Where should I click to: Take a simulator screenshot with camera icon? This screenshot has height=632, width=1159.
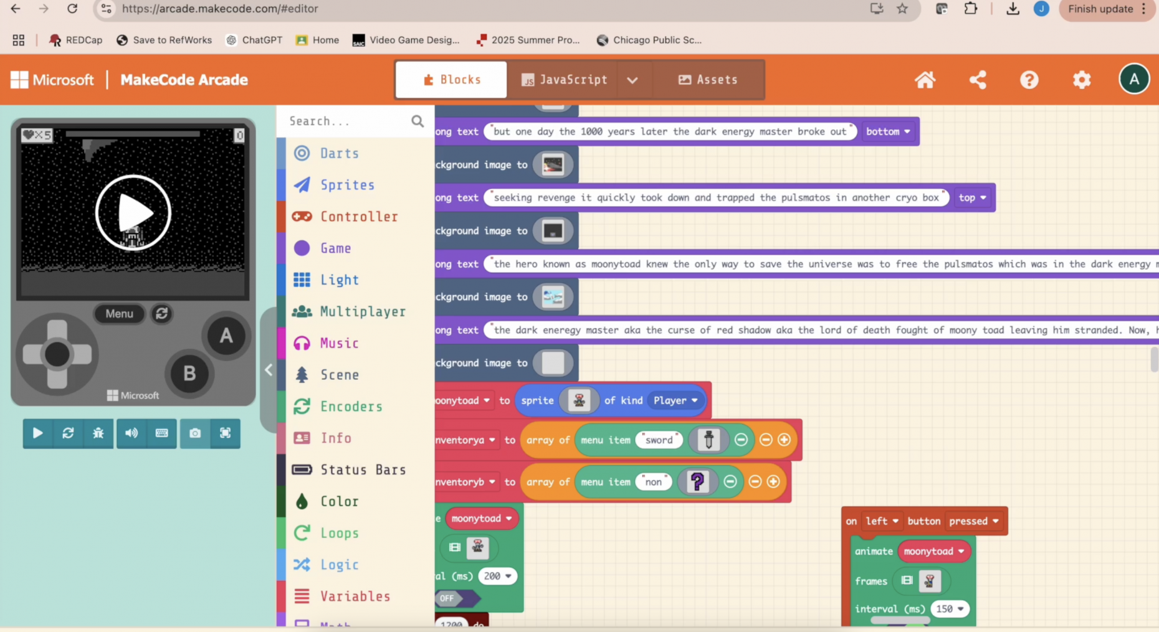pyautogui.click(x=195, y=433)
